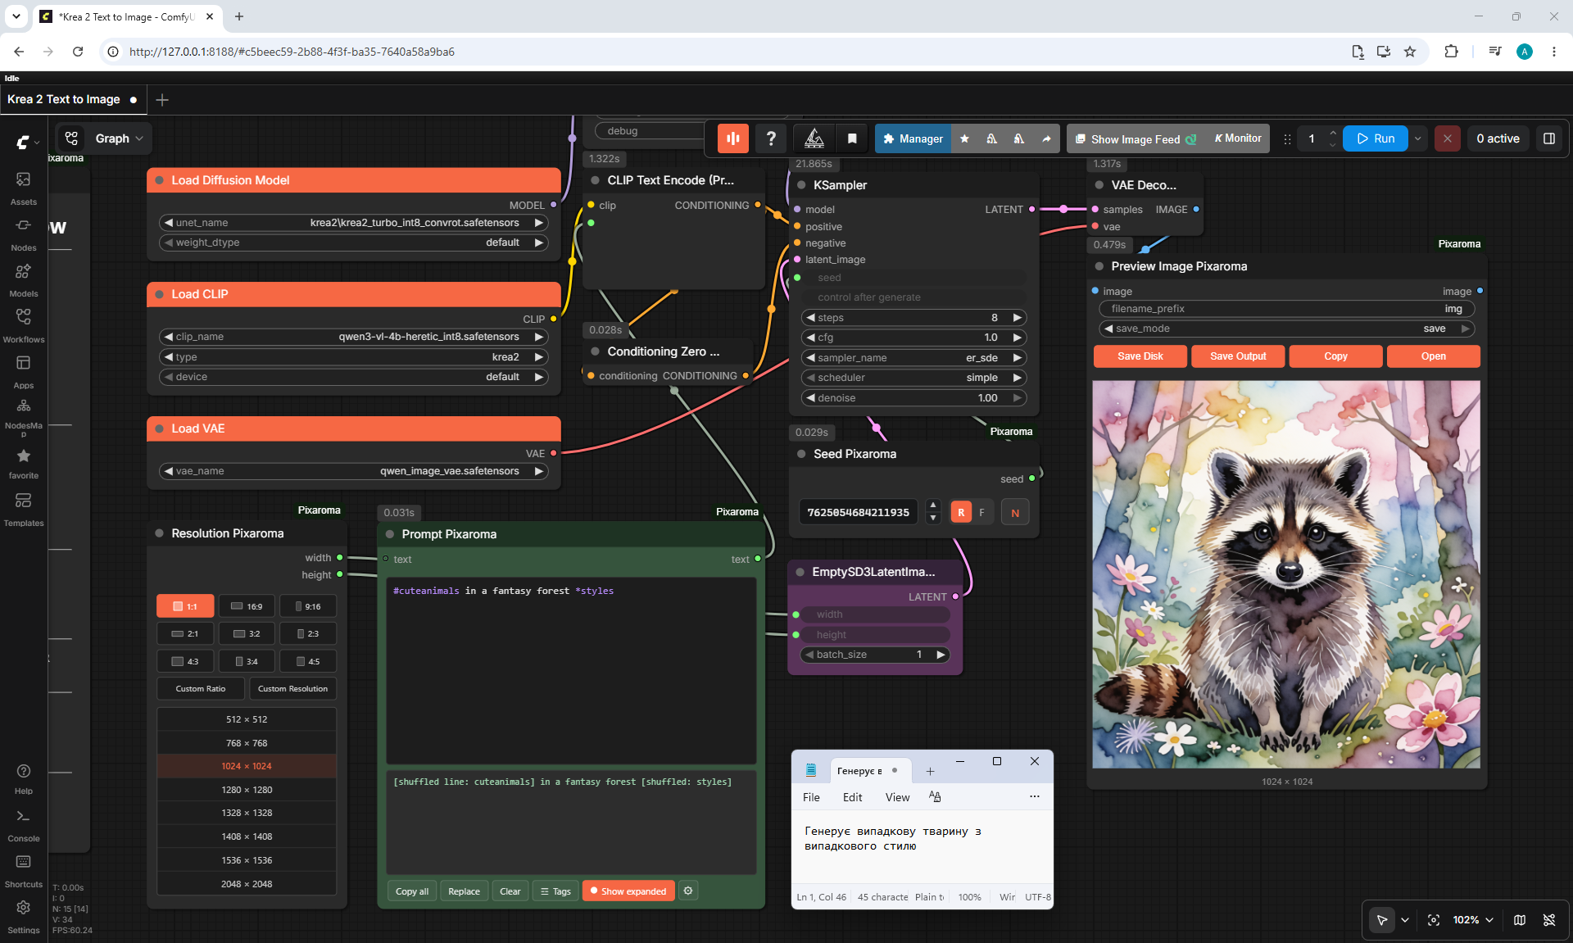
Task: Open the scheduler simple selector
Action: coord(913,378)
